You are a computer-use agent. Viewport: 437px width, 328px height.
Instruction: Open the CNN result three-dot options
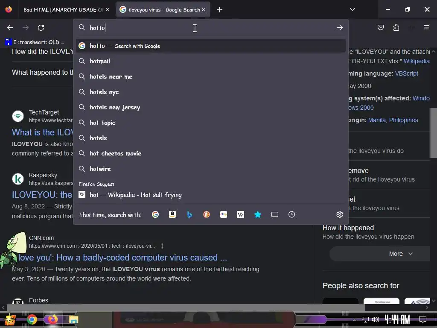point(162,246)
